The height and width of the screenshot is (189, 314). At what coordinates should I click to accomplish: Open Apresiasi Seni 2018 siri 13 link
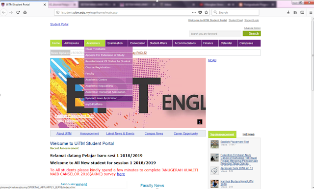click(236, 168)
